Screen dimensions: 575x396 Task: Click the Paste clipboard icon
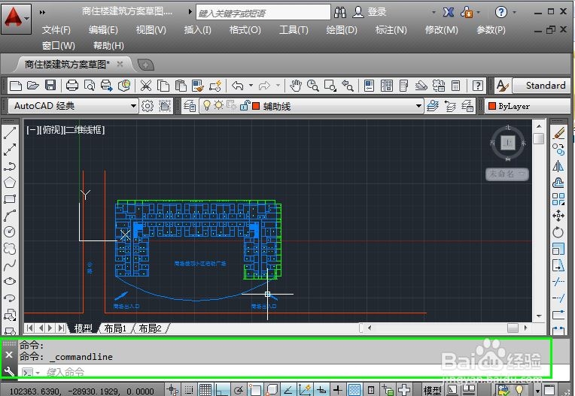point(181,86)
